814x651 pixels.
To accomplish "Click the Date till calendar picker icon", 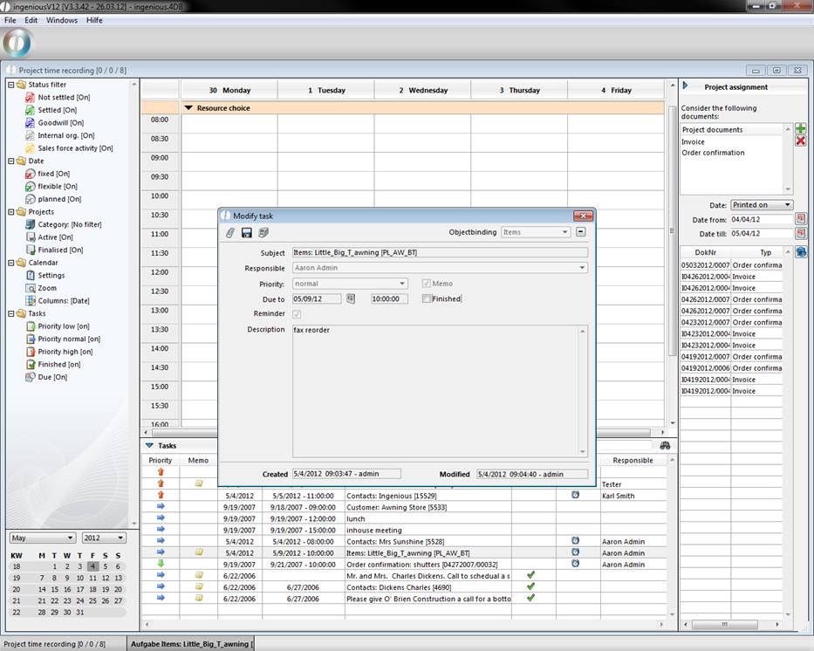I will tap(800, 234).
